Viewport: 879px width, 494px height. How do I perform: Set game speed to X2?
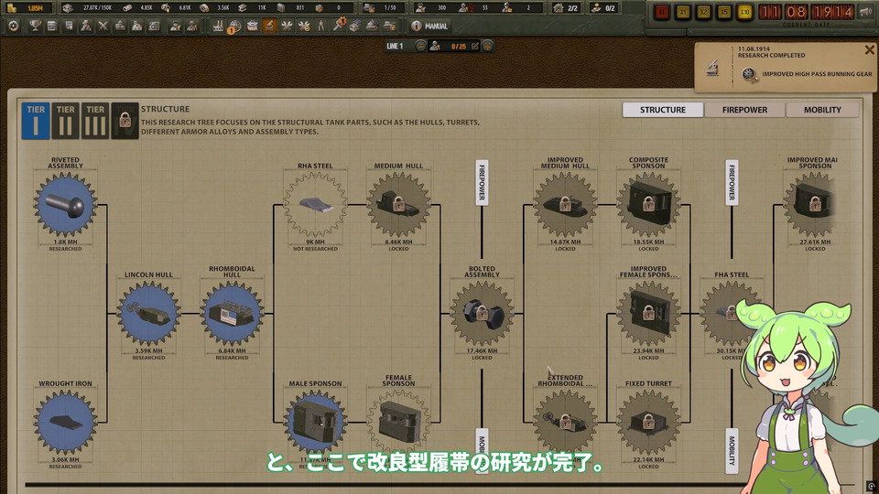[703, 12]
